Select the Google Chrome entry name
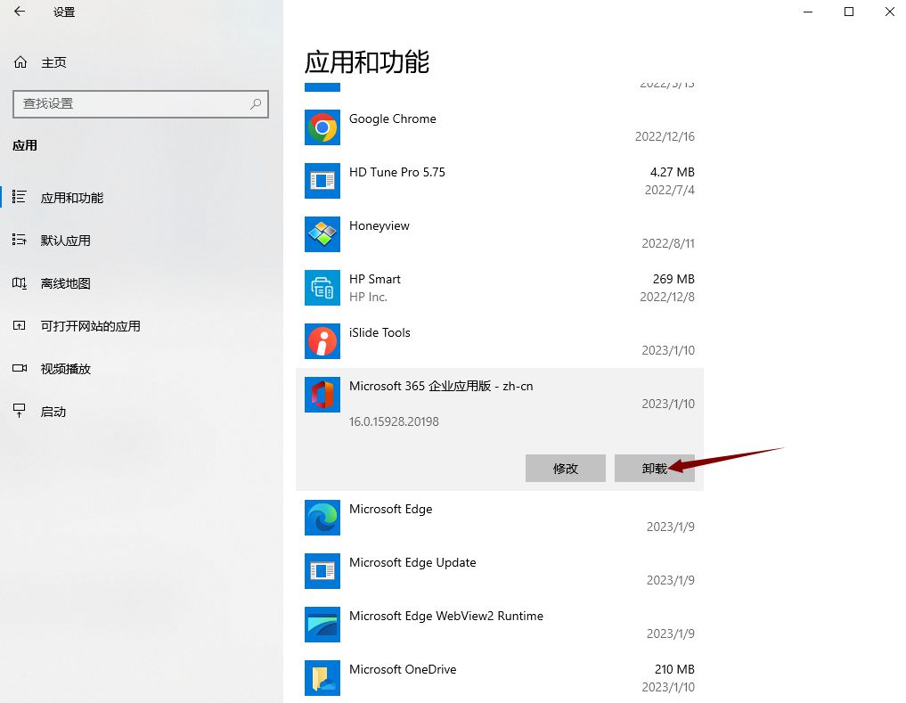The width and height of the screenshot is (906, 703). coord(392,119)
